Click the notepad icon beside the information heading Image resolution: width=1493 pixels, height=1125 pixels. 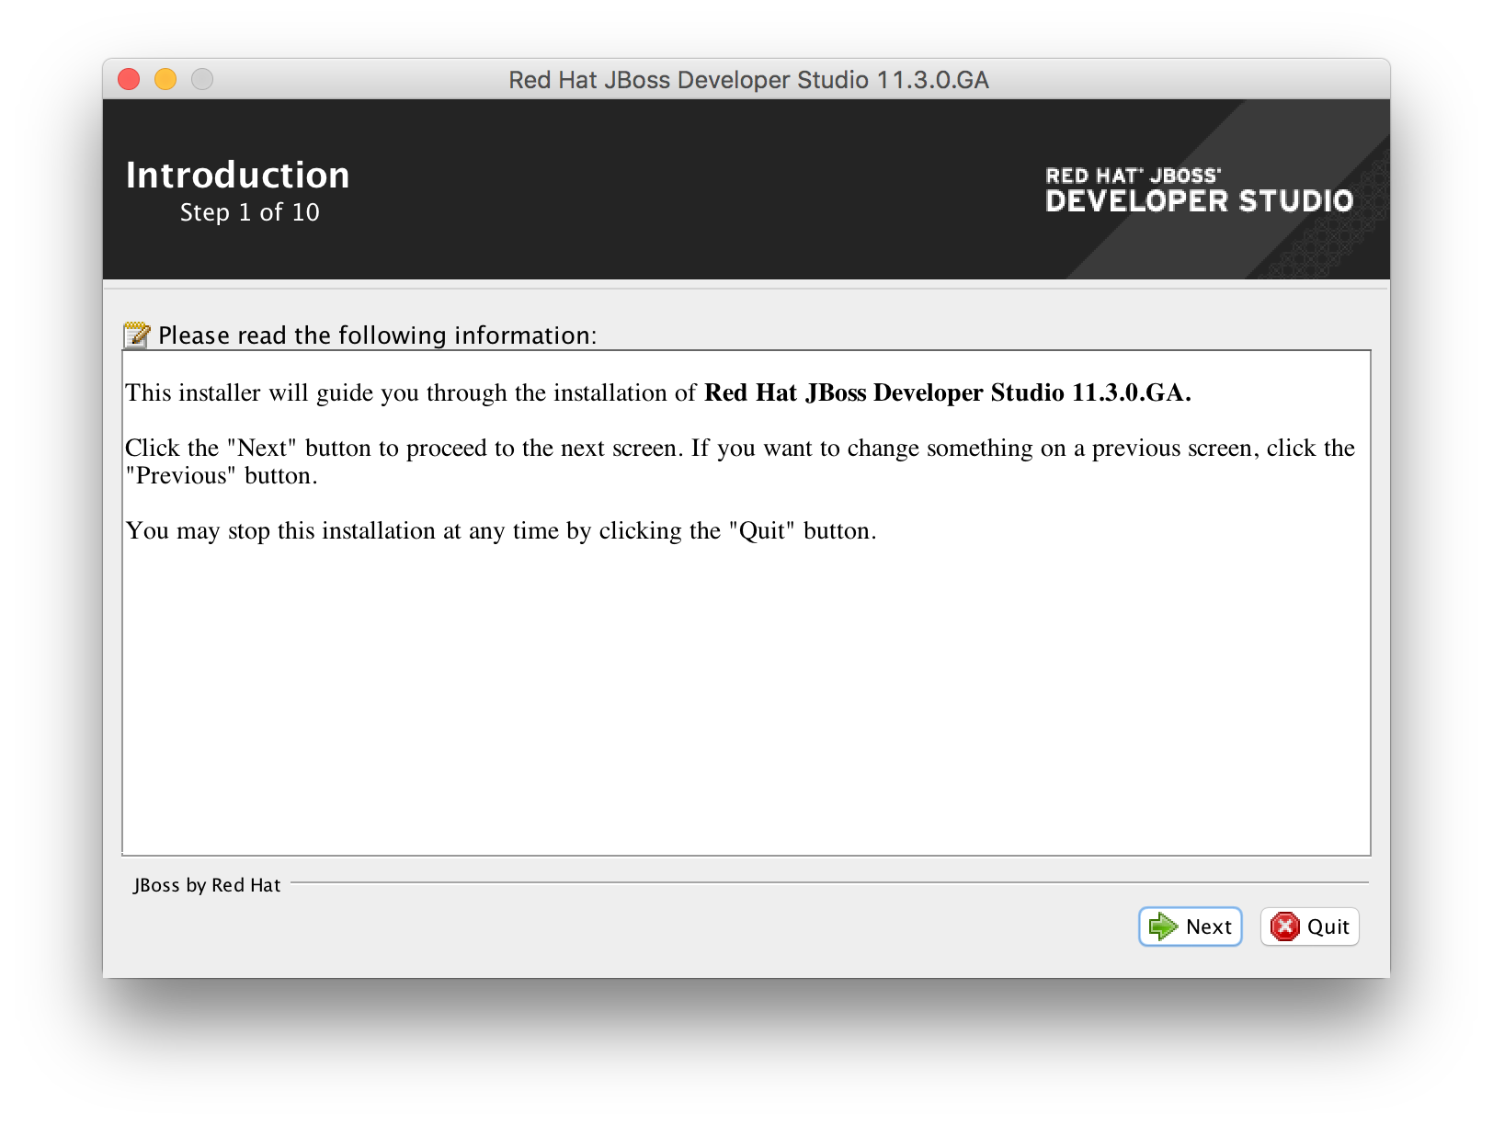click(137, 335)
